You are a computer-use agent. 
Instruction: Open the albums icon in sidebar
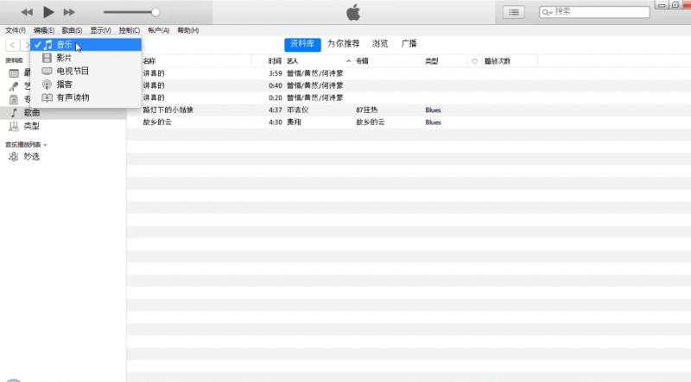[x=14, y=99]
